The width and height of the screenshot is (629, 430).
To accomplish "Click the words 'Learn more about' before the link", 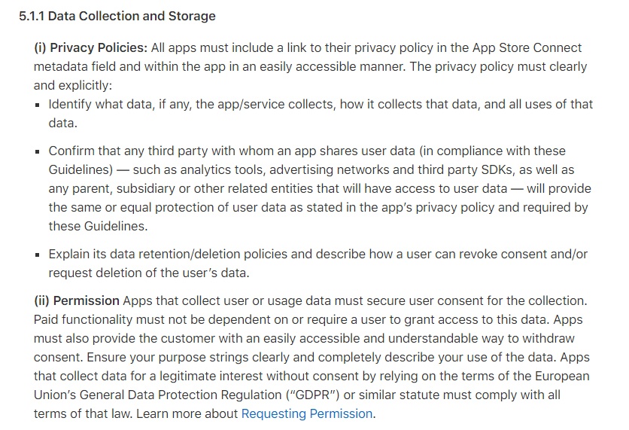I will click(187, 413).
